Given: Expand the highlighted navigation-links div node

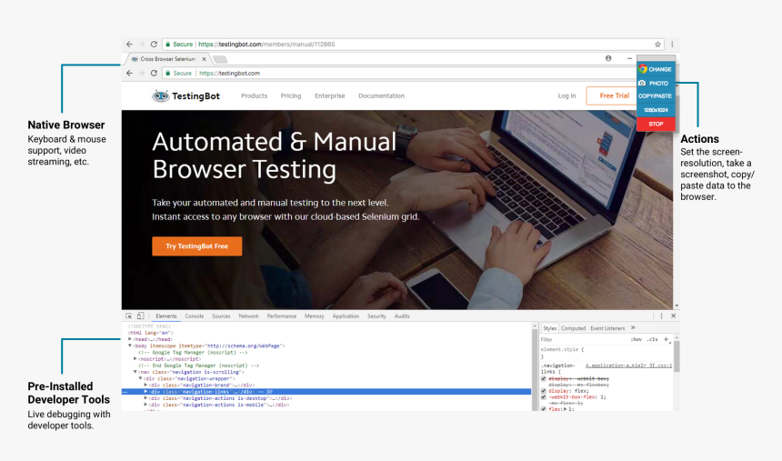Looking at the screenshot, I should tap(145, 392).
